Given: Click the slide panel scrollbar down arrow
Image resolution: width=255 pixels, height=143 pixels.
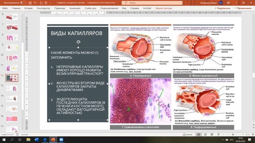Looking at the screenshot, I should coord(23,131).
